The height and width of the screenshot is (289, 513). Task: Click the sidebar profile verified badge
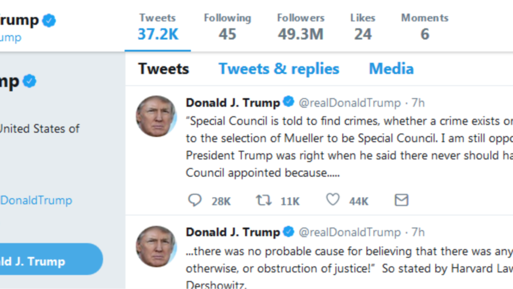click(x=29, y=81)
